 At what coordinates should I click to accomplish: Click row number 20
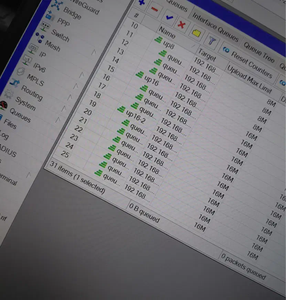coord(88,112)
